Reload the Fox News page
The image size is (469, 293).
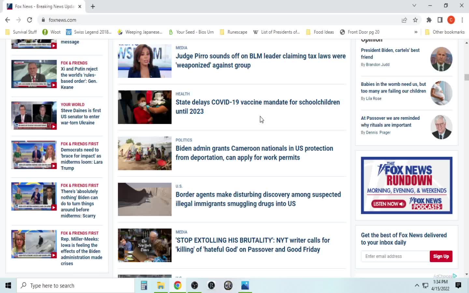click(x=30, y=20)
